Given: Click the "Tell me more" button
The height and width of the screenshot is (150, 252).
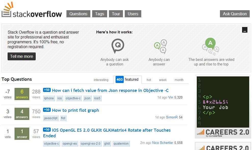Looking at the screenshot, I should click(22, 56).
